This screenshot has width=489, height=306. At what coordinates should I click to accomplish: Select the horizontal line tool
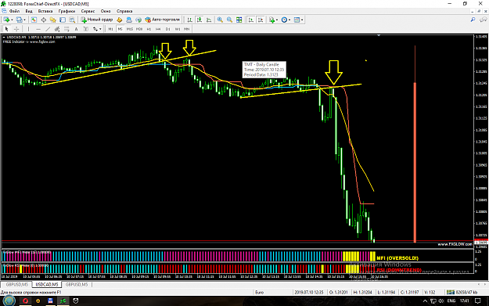point(38,29)
